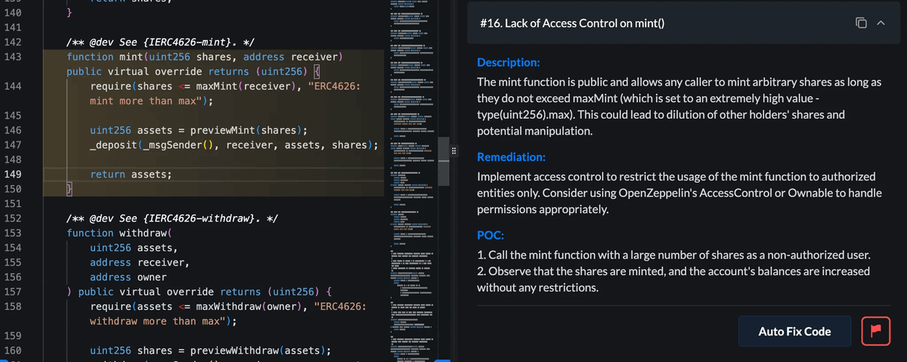This screenshot has width=907, height=362.
Task: Collapse the issue #16 panel chevron
Action: click(881, 24)
